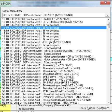
Task: Choose r52 Bit 2 Drive running entry
Action: pyautogui.click(x=54, y=71)
